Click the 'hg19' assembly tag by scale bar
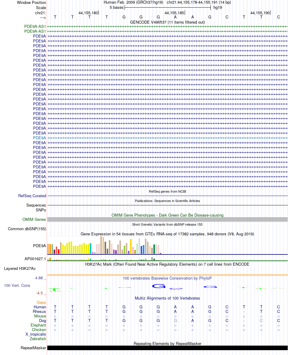Viewport: 288px width, 355px height. coord(218,8)
